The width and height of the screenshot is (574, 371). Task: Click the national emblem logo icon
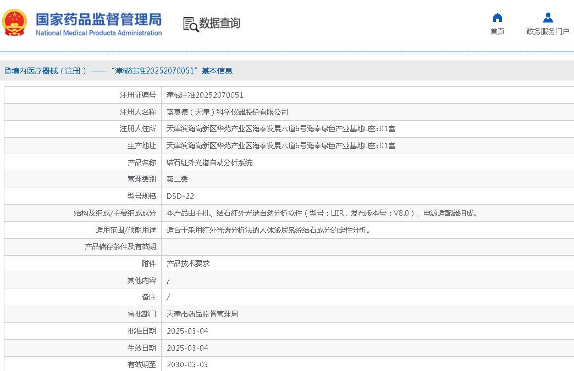15,23
